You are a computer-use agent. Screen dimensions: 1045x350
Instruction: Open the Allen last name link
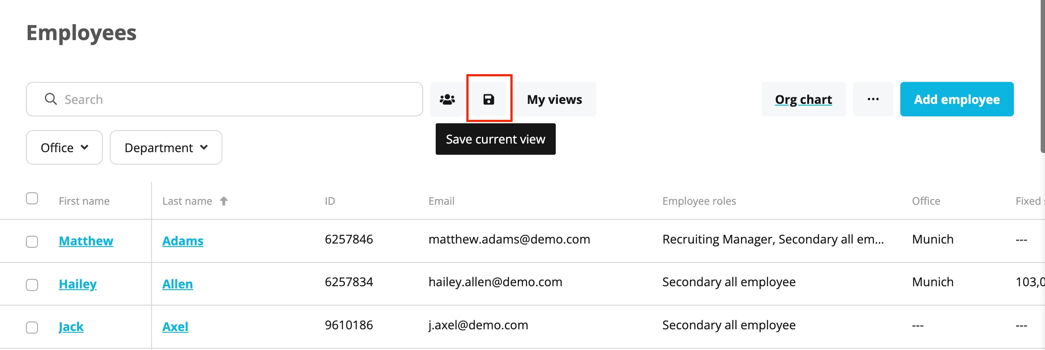click(177, 284)
